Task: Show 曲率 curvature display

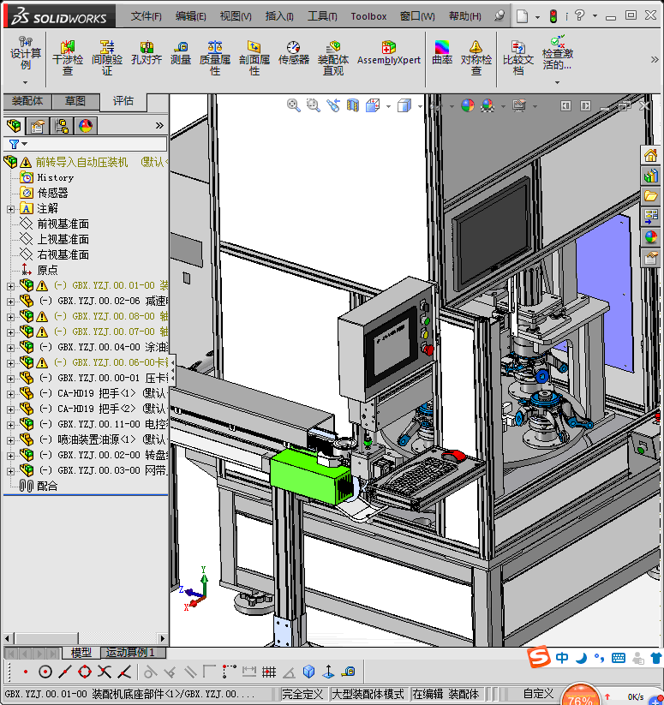Action: tap(442, 53)
